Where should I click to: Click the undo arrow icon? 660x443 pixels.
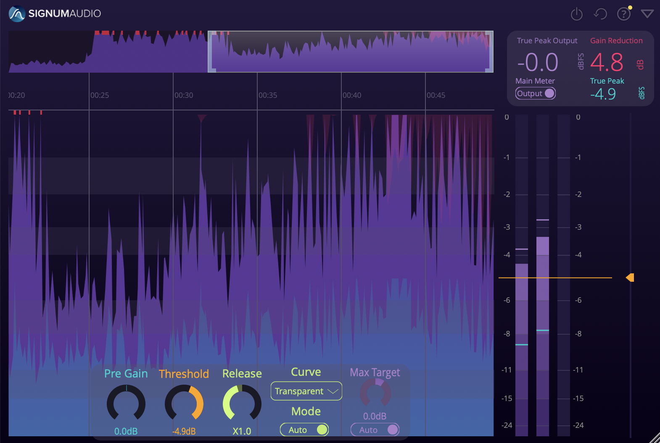click(600, 14)
